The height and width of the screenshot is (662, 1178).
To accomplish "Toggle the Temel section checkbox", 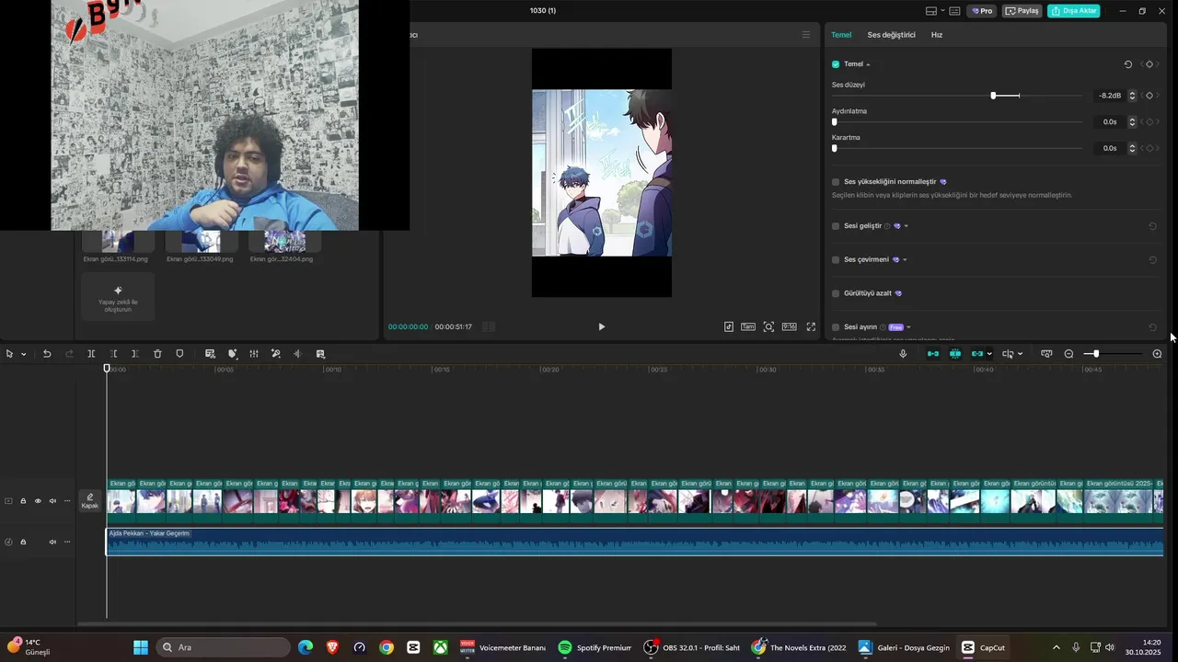I will coord(836,64).
